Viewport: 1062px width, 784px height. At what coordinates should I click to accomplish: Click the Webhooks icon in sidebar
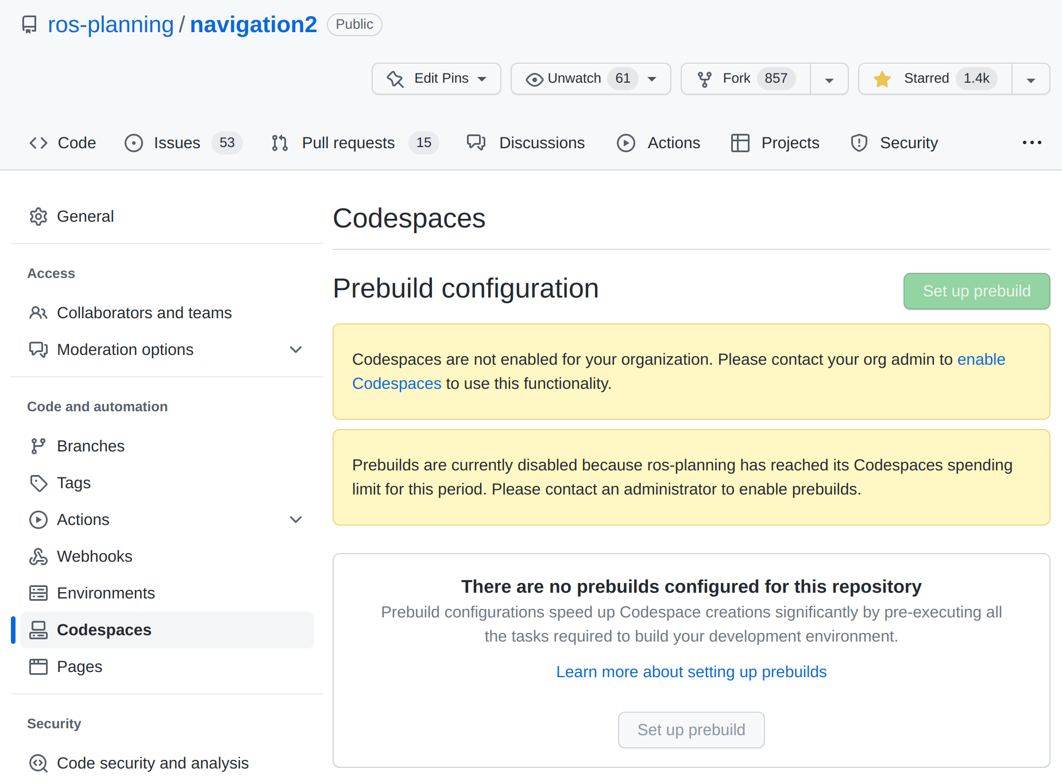38,557
